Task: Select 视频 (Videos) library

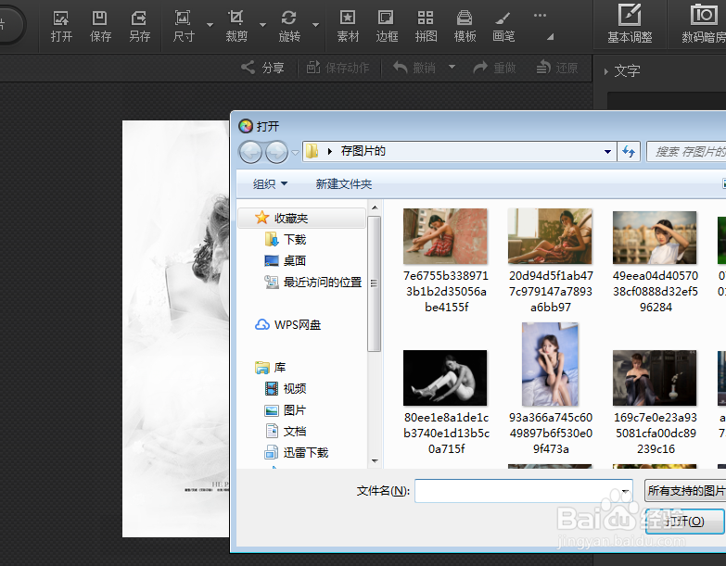Action: [286, 388]
